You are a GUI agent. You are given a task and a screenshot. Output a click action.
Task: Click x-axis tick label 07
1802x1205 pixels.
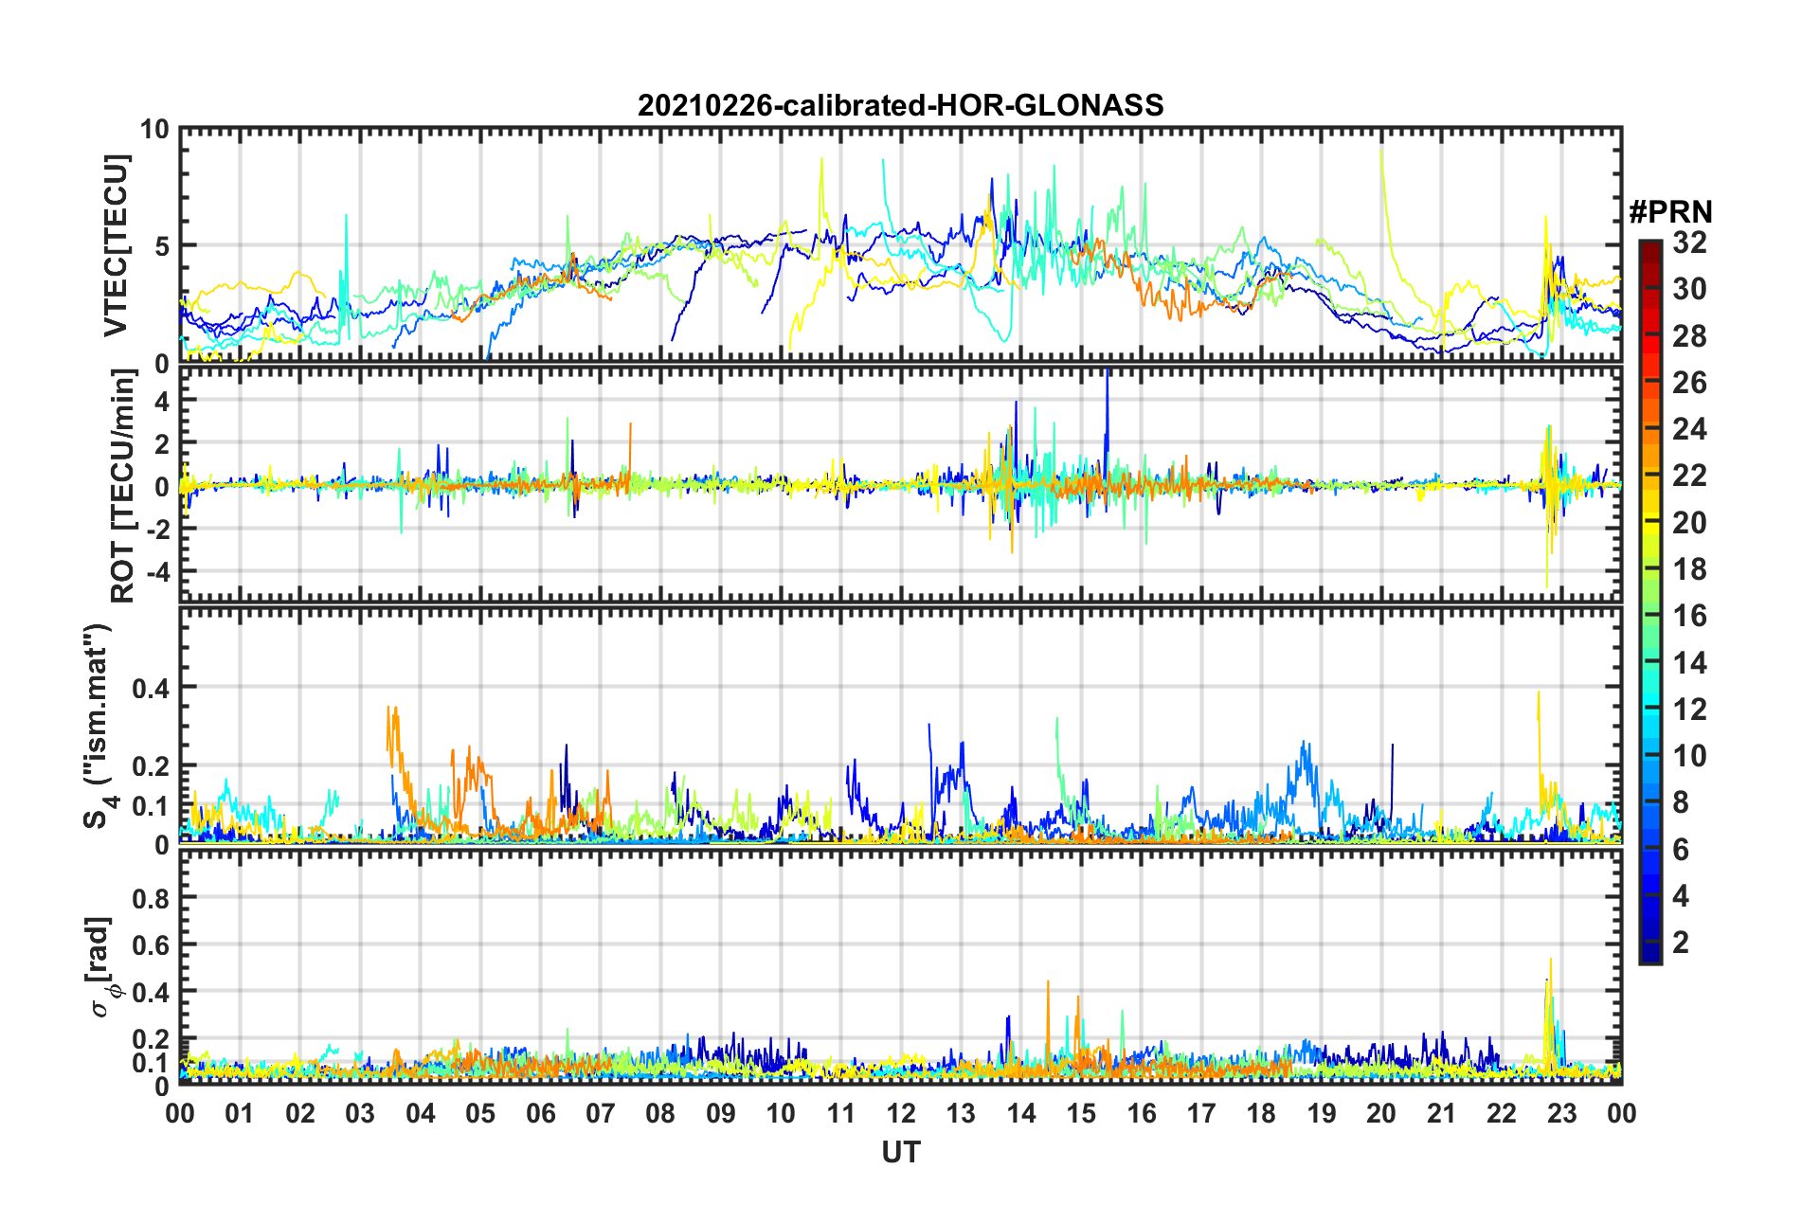601,1113
